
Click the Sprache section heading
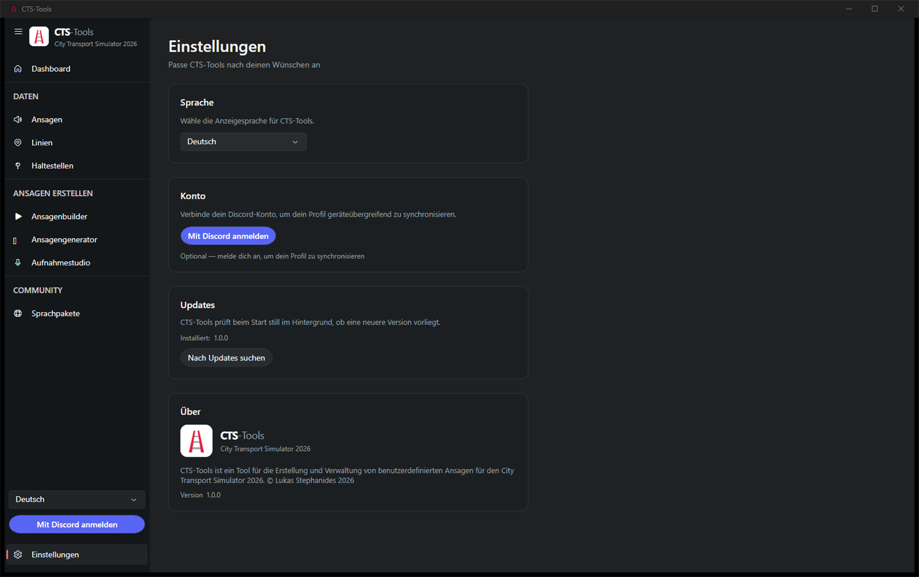point(197,103)
